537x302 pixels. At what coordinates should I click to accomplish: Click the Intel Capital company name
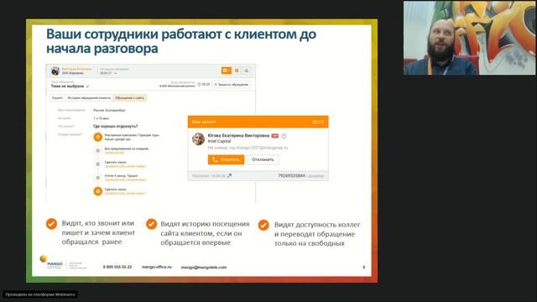tap(219, 141)
